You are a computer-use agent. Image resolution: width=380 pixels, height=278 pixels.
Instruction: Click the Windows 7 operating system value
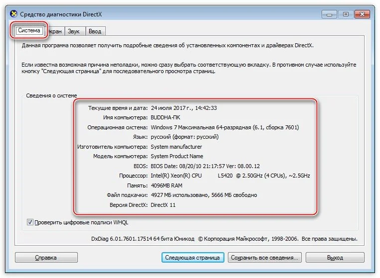pyautogui.click(x=224, y=127)
